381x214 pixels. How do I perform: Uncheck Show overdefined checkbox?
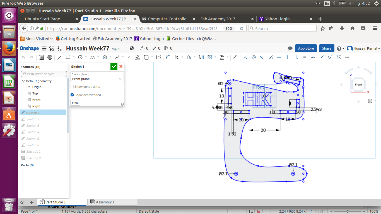(72, 95)
